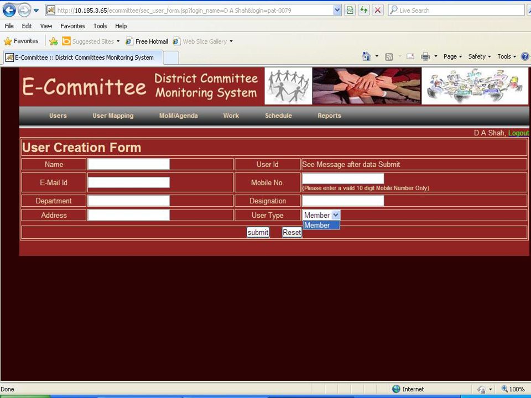Image resolution: width=531 pixels, height=398 pixels.
Task: Click the address bar page icon
Action: (x=51, y=11)
